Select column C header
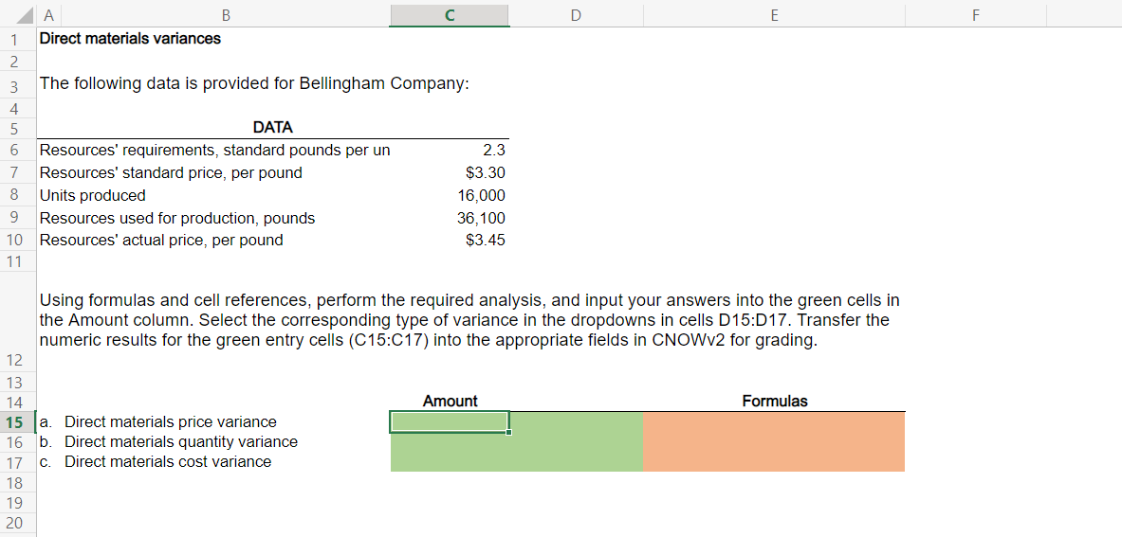The width and height of the screenshot is (1122, 537). [x=449, y=14]
